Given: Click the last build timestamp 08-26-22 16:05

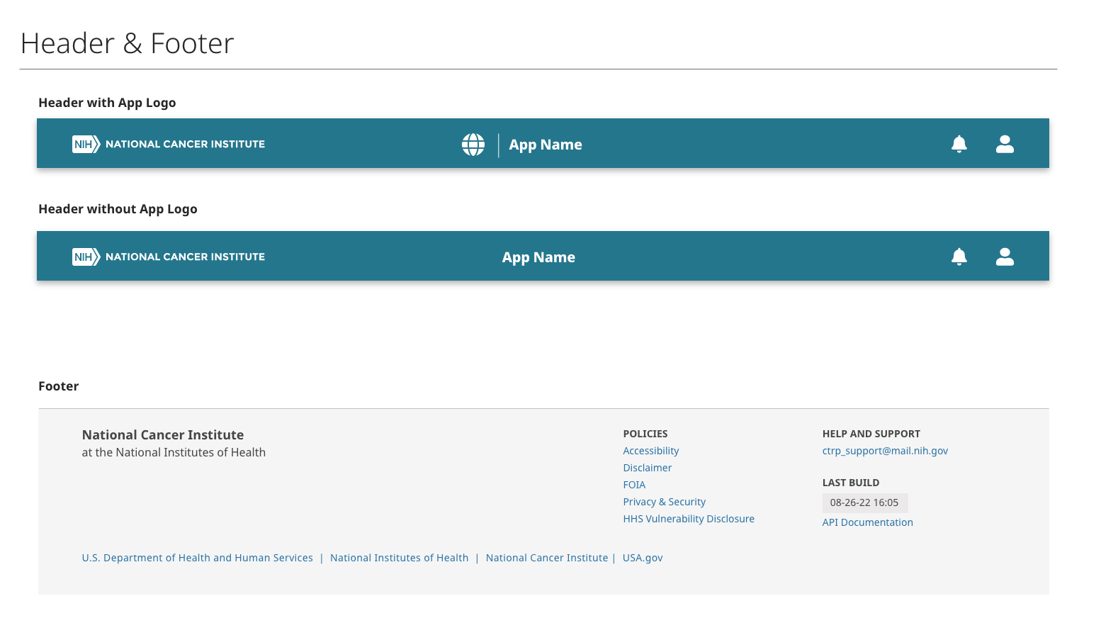Looking at the screenshot, I should 865,502.
